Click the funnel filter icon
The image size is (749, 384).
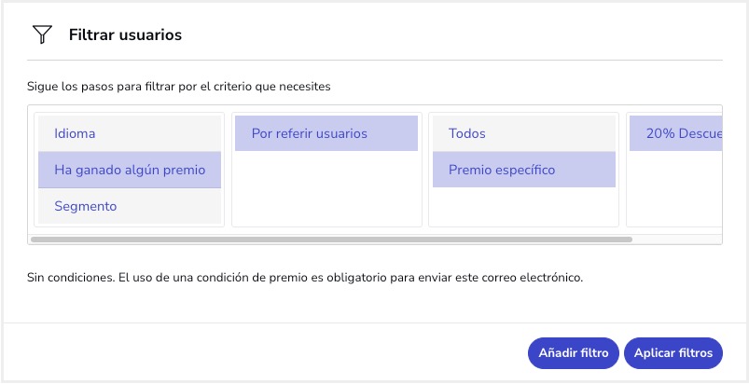(x=42, y=35)
